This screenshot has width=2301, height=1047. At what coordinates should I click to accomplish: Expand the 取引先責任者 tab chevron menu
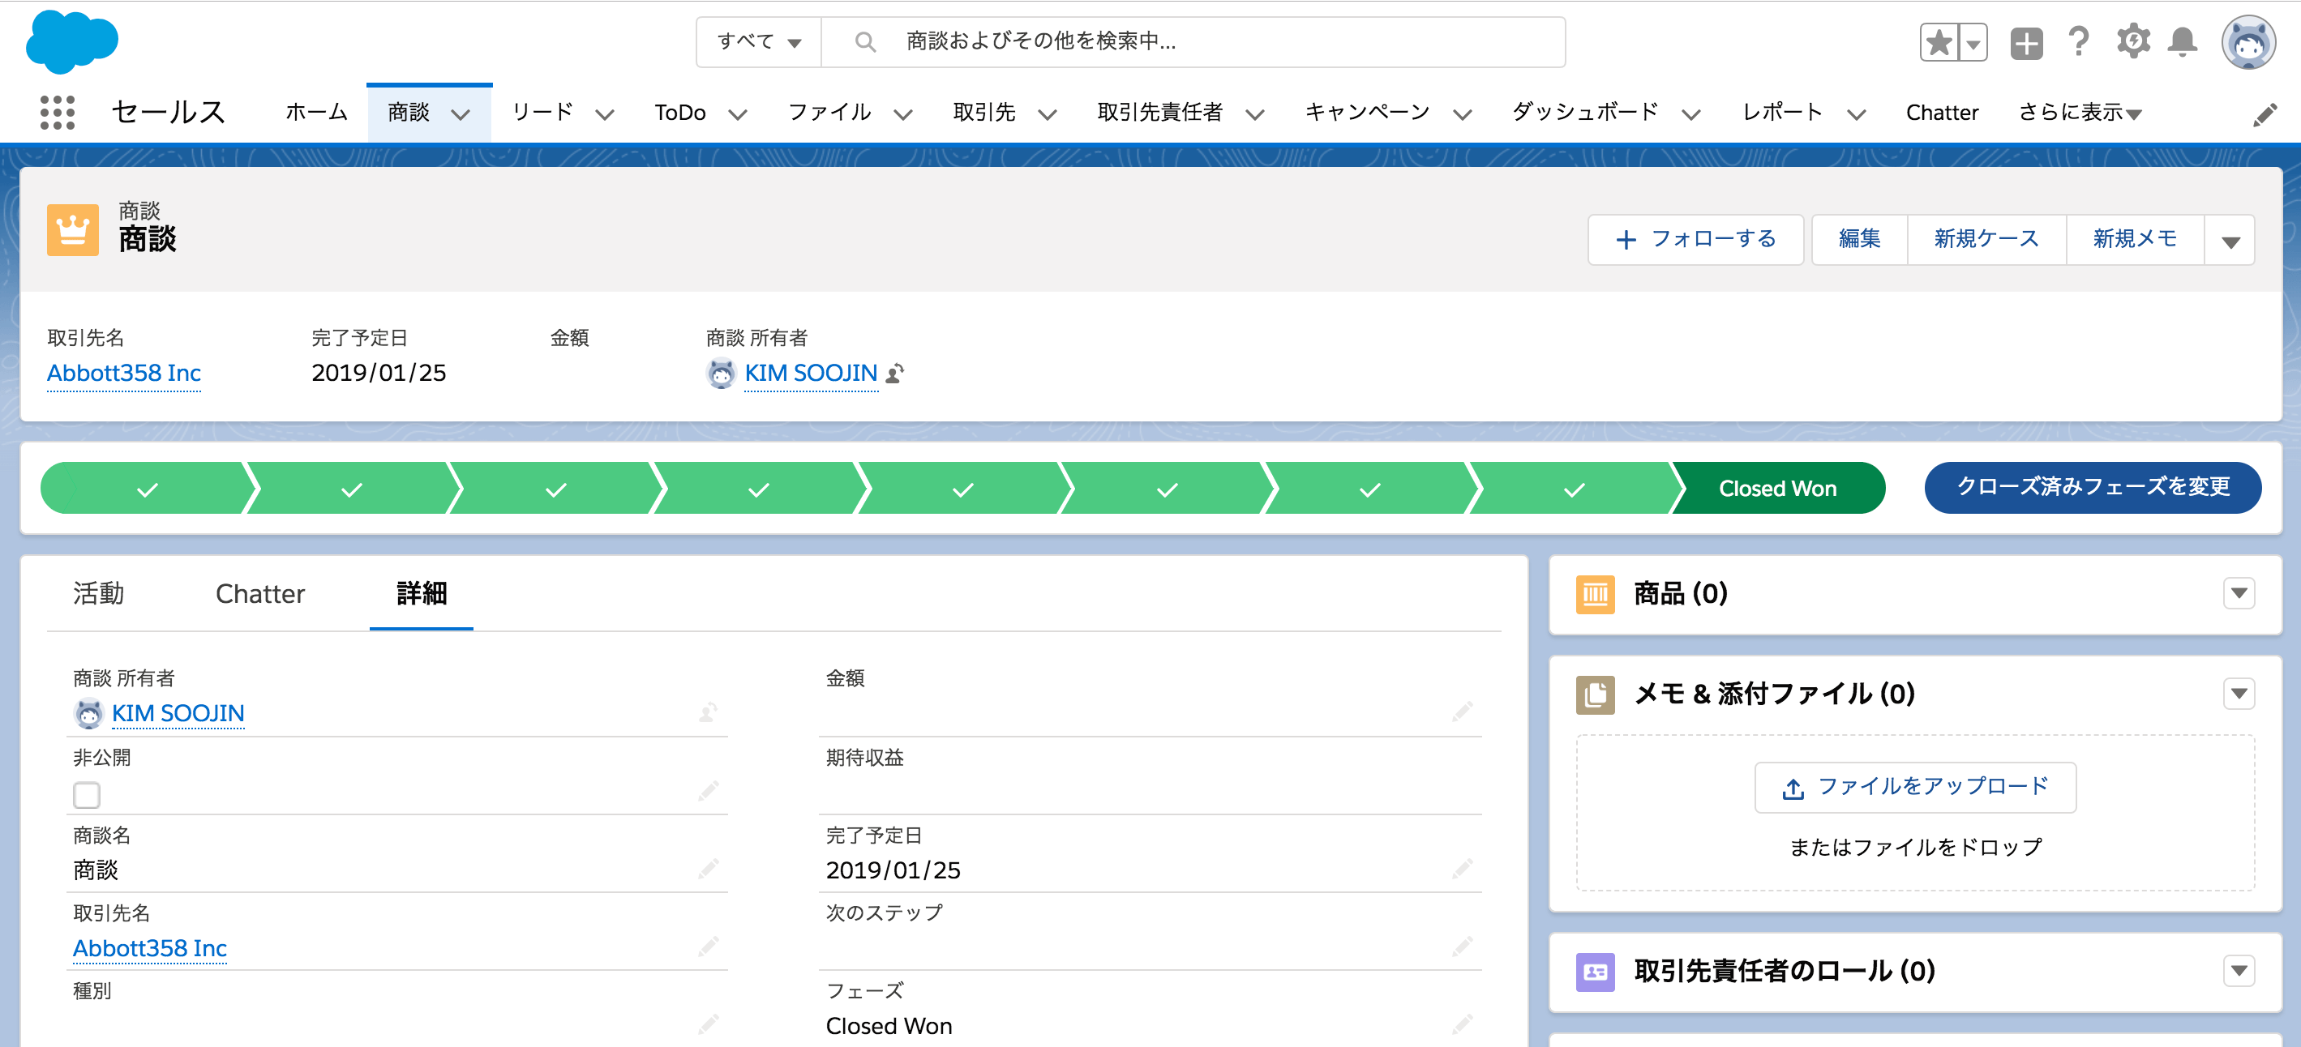(x=1255, y=114)
